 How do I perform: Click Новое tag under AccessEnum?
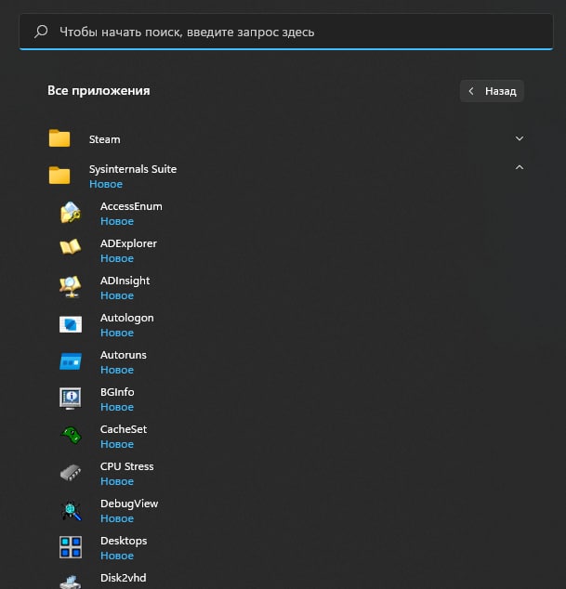click(x=117, y=221)
